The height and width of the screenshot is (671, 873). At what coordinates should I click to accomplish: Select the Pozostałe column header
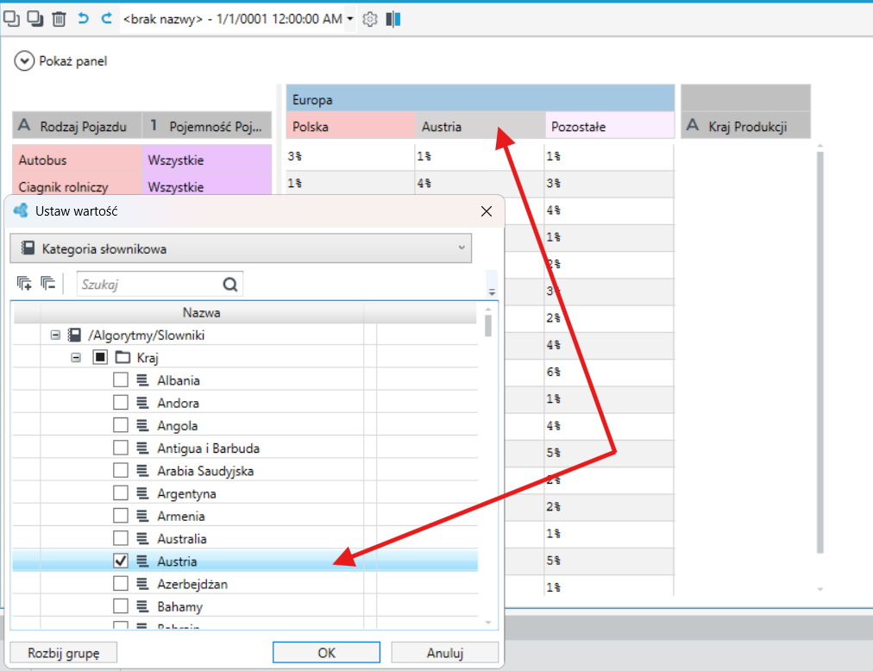click(610, 126)
